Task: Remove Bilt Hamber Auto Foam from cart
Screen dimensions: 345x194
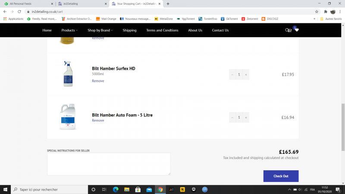Action: coord(98,121)
